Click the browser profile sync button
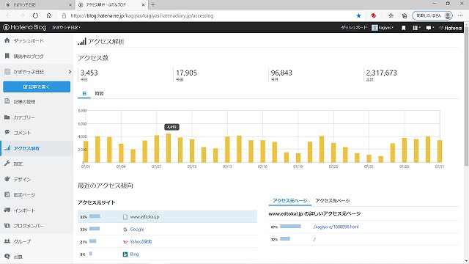The width and height of the screenshot is (469, 264). coord(432,15)
